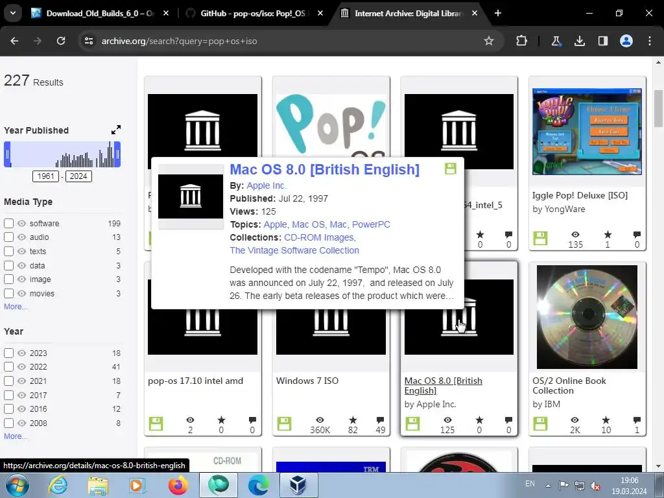
Task: Show hidden system tray icons
Action: coord(548,486)
